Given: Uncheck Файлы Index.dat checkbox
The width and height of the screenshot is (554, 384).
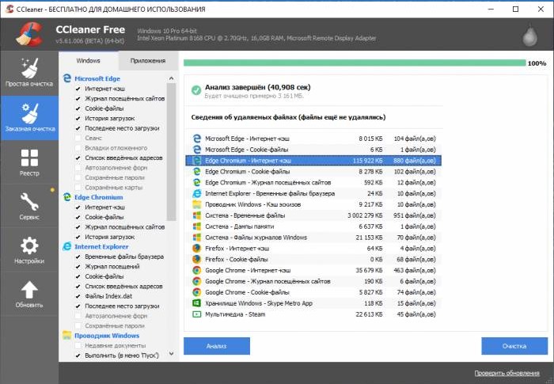Looking at the screenshot, I should 78,296.
